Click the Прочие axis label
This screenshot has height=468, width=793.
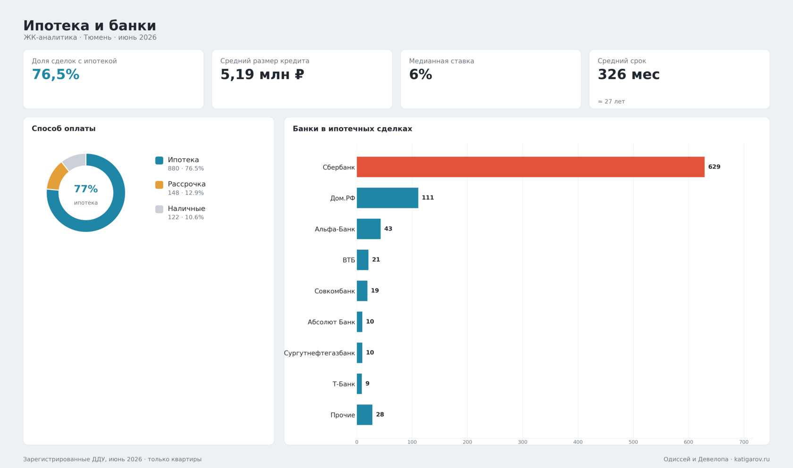pos(343,415)
